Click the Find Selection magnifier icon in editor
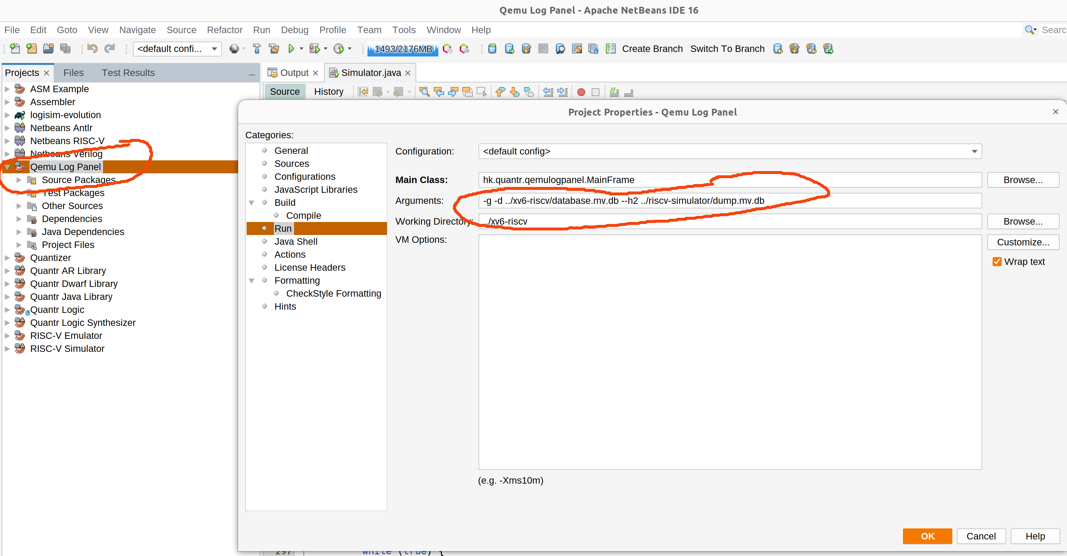The width and height of the screenshot is (1067, 556). coord(424,92)
